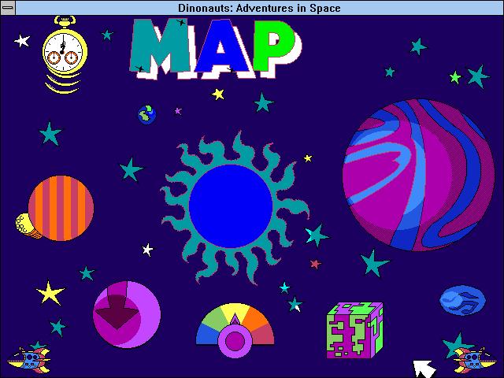This screenshot has width=504, height=378.
Task: Click the pink center knob of the rainbow gauge
Action: pos(235,341)
